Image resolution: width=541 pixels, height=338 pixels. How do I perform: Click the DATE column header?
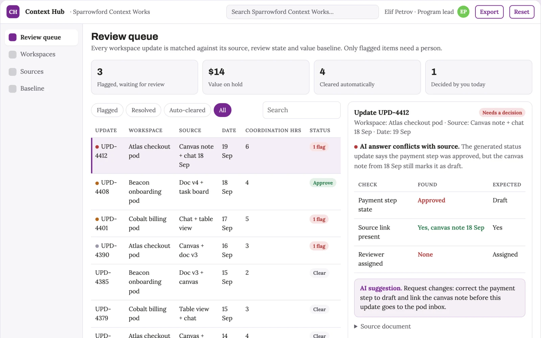point(229,130)
